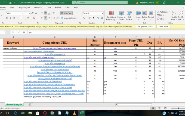Image resolution: width=185 pixels, height=116 pixels.
Task: Click Get genuine Office button
Action: (x=145, y=26)
